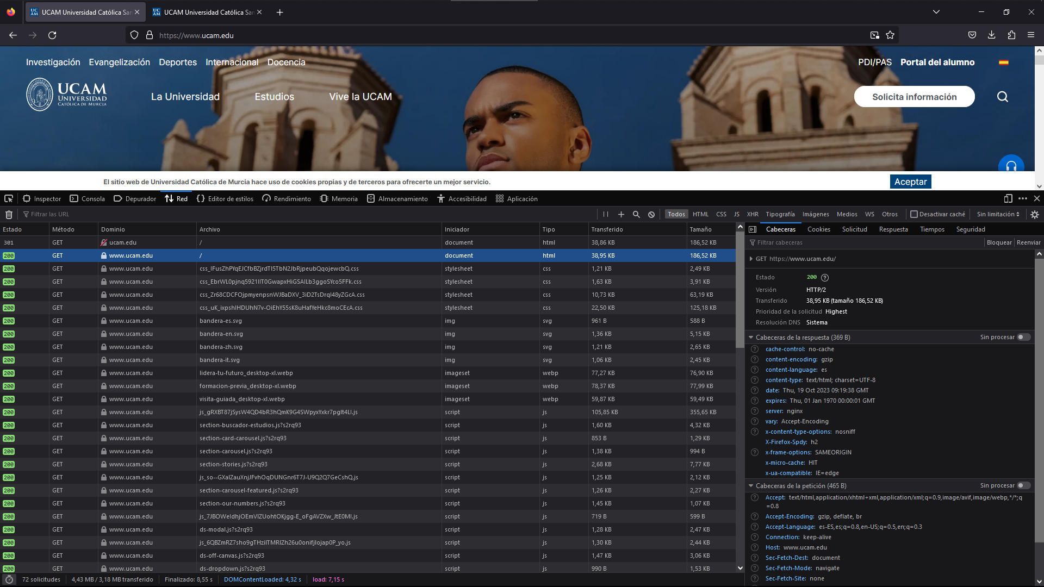Click the website search magnifier icon
Viewport: 1044px width, 587px height.
click(x=1003, y=97)
